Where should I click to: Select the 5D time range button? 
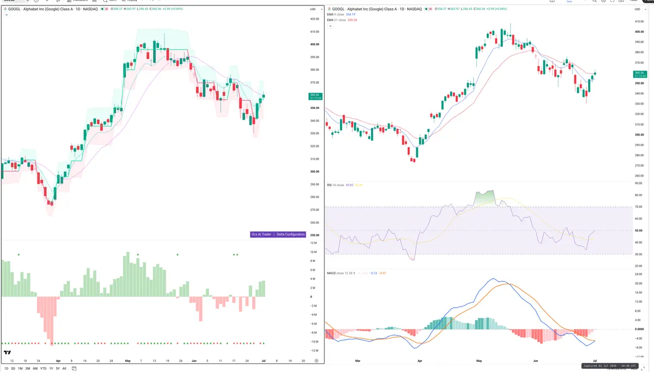click(x=13, y=369)
